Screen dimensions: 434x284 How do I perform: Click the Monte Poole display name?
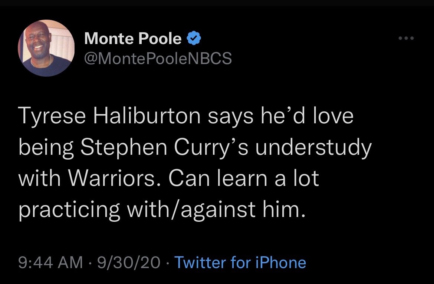(133, 38)
